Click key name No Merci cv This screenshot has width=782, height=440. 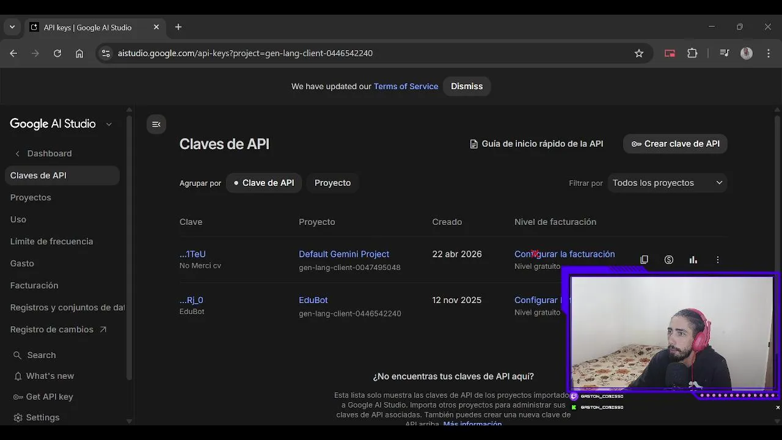(x=200, y=266)
